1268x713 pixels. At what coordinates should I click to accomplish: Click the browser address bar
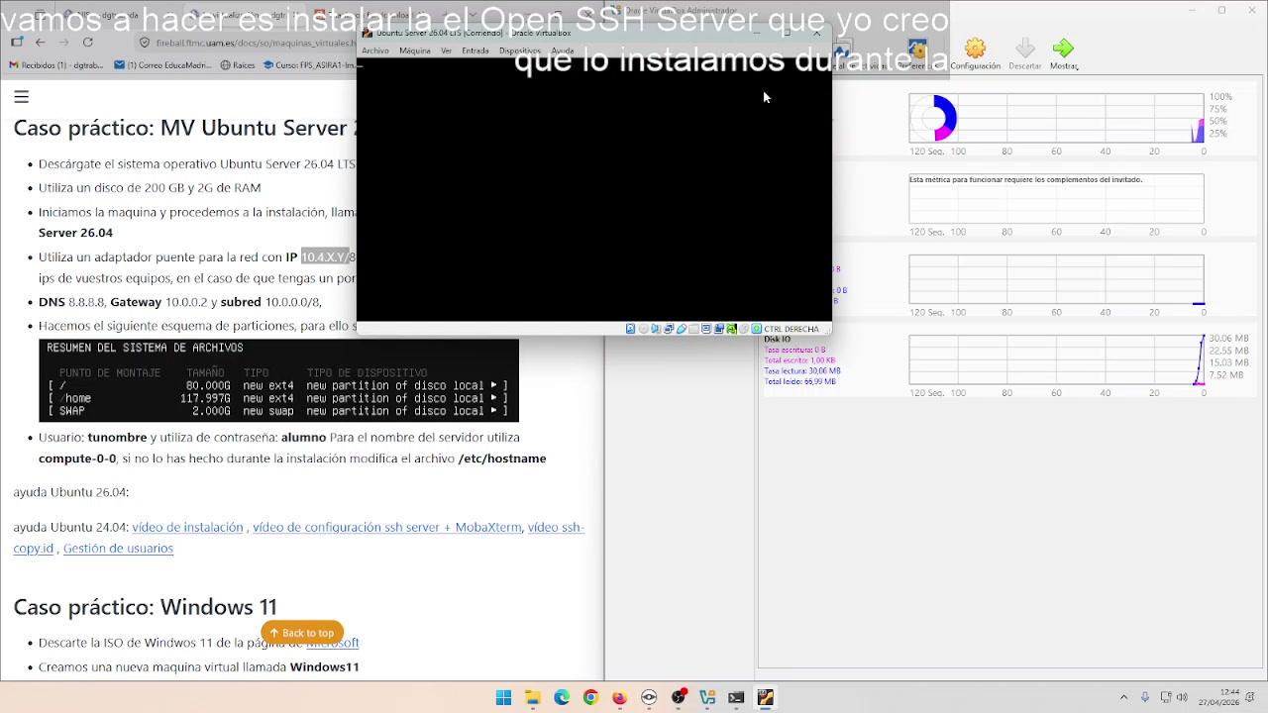pyautogui.click(x=248, y=43)
